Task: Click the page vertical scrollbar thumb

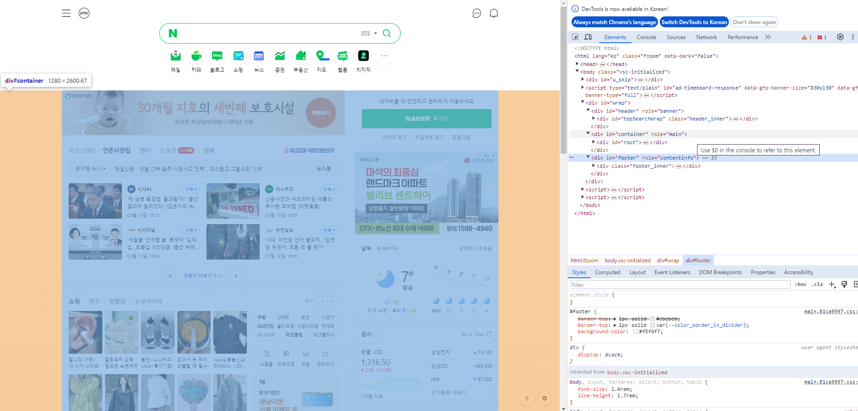Action: tap(564, 80)
